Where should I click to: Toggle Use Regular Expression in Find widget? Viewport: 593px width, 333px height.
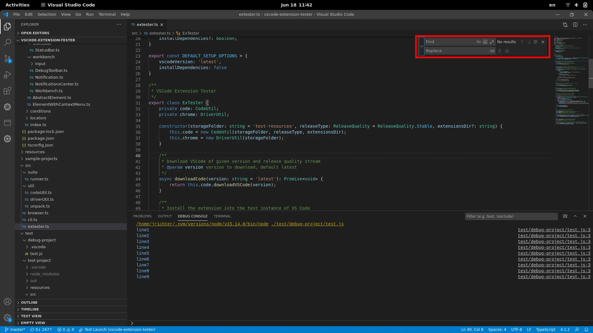point(492,42)
